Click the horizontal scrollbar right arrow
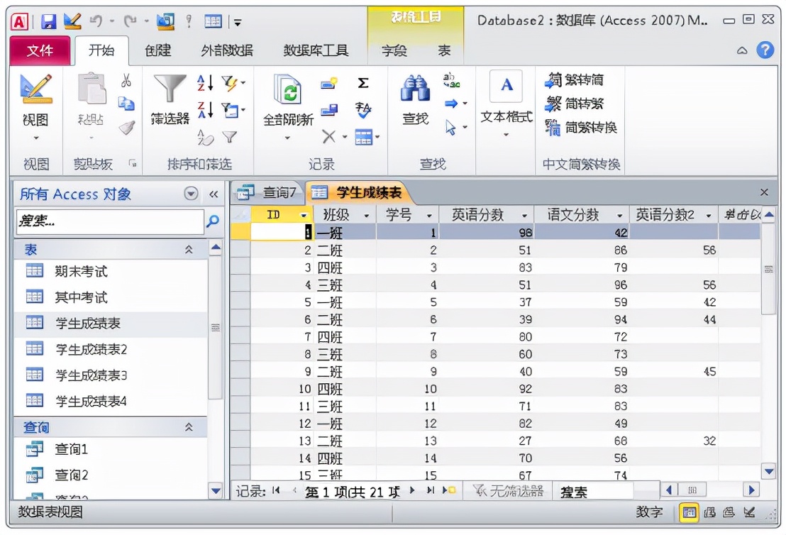Image resolution: width=786 pixels, height=535 pixels. click(x=751, y=490)
